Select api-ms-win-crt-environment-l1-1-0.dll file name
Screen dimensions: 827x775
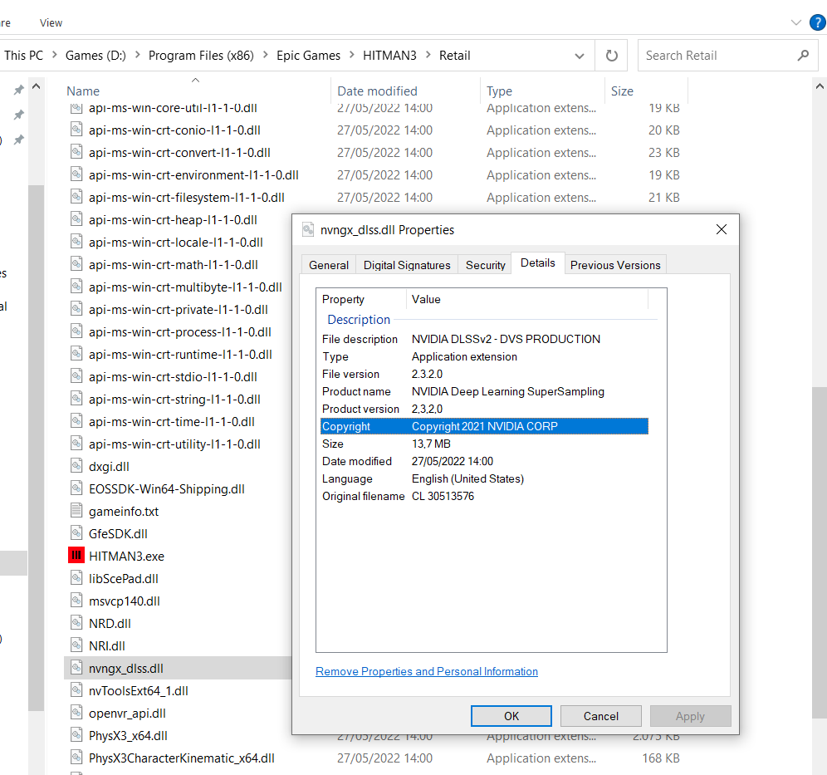tap(193, 174)
